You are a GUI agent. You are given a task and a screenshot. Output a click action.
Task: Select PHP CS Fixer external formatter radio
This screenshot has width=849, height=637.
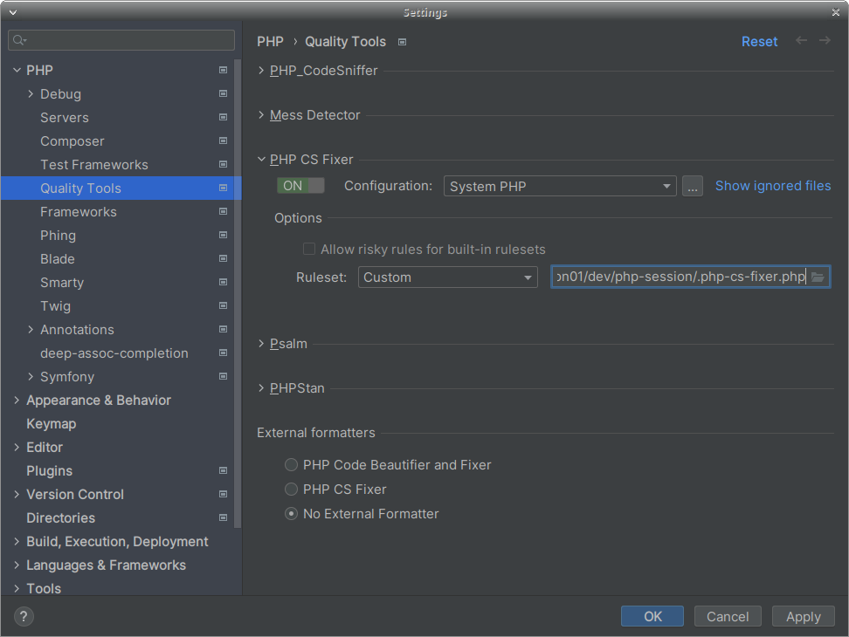(x=292, y=489)
